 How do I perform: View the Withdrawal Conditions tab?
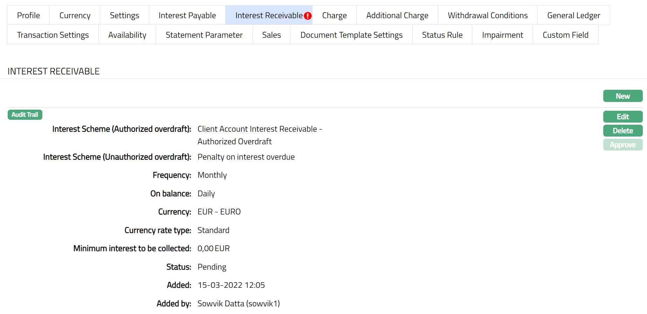coord(487,15)
